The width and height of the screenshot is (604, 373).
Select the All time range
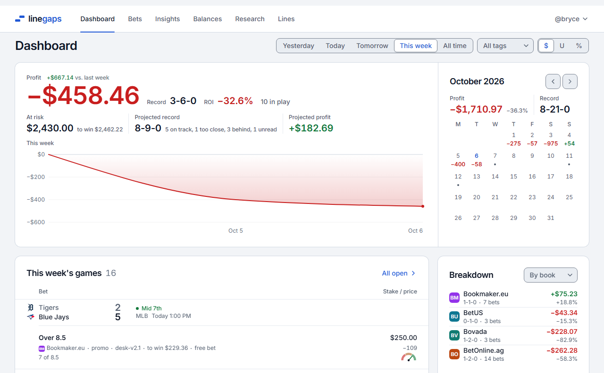coord(454,46)
